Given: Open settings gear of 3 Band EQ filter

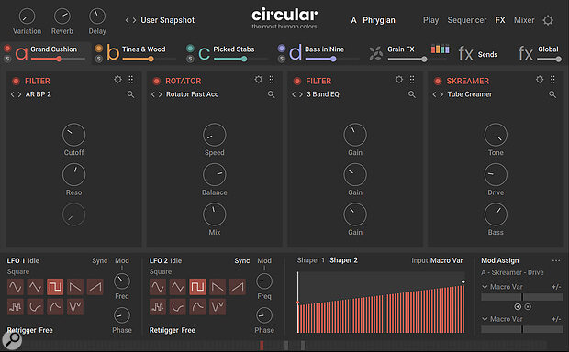Looking at the screenshot, I should click(399, 80).
